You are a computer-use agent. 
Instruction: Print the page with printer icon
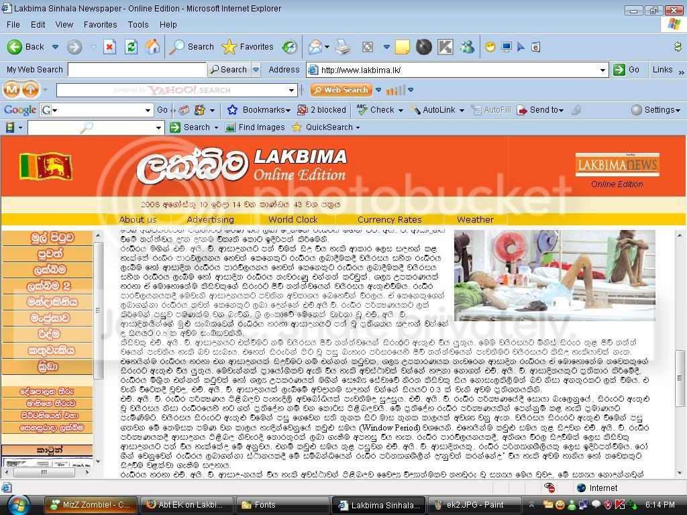pyautogui.click(x=343, y=46)
